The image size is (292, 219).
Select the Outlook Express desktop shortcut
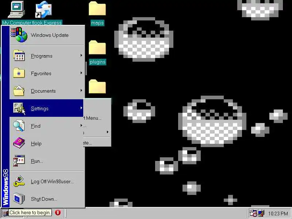point(44,13)
